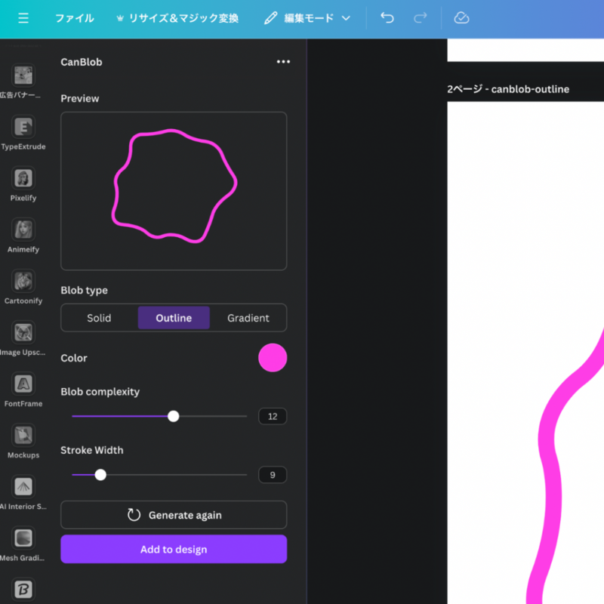The height and width of the screenshot is (604, 604).
Task: Click the pencil edit mode icon
Action: pos(270,18)
